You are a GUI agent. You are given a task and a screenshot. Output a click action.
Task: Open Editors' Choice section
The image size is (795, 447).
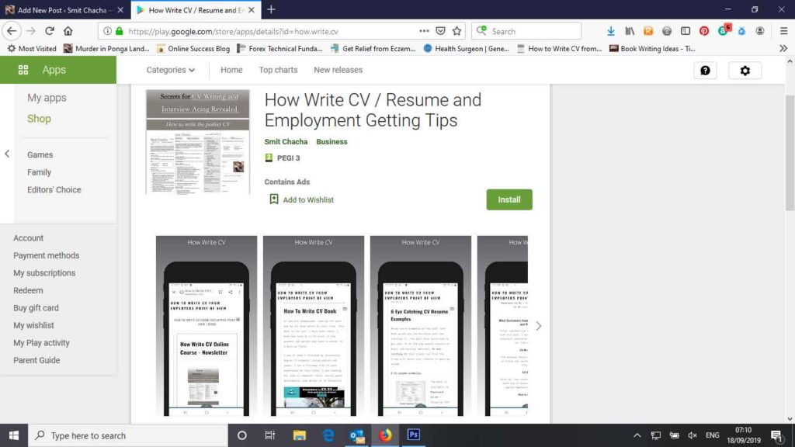(x=54, y=189)
